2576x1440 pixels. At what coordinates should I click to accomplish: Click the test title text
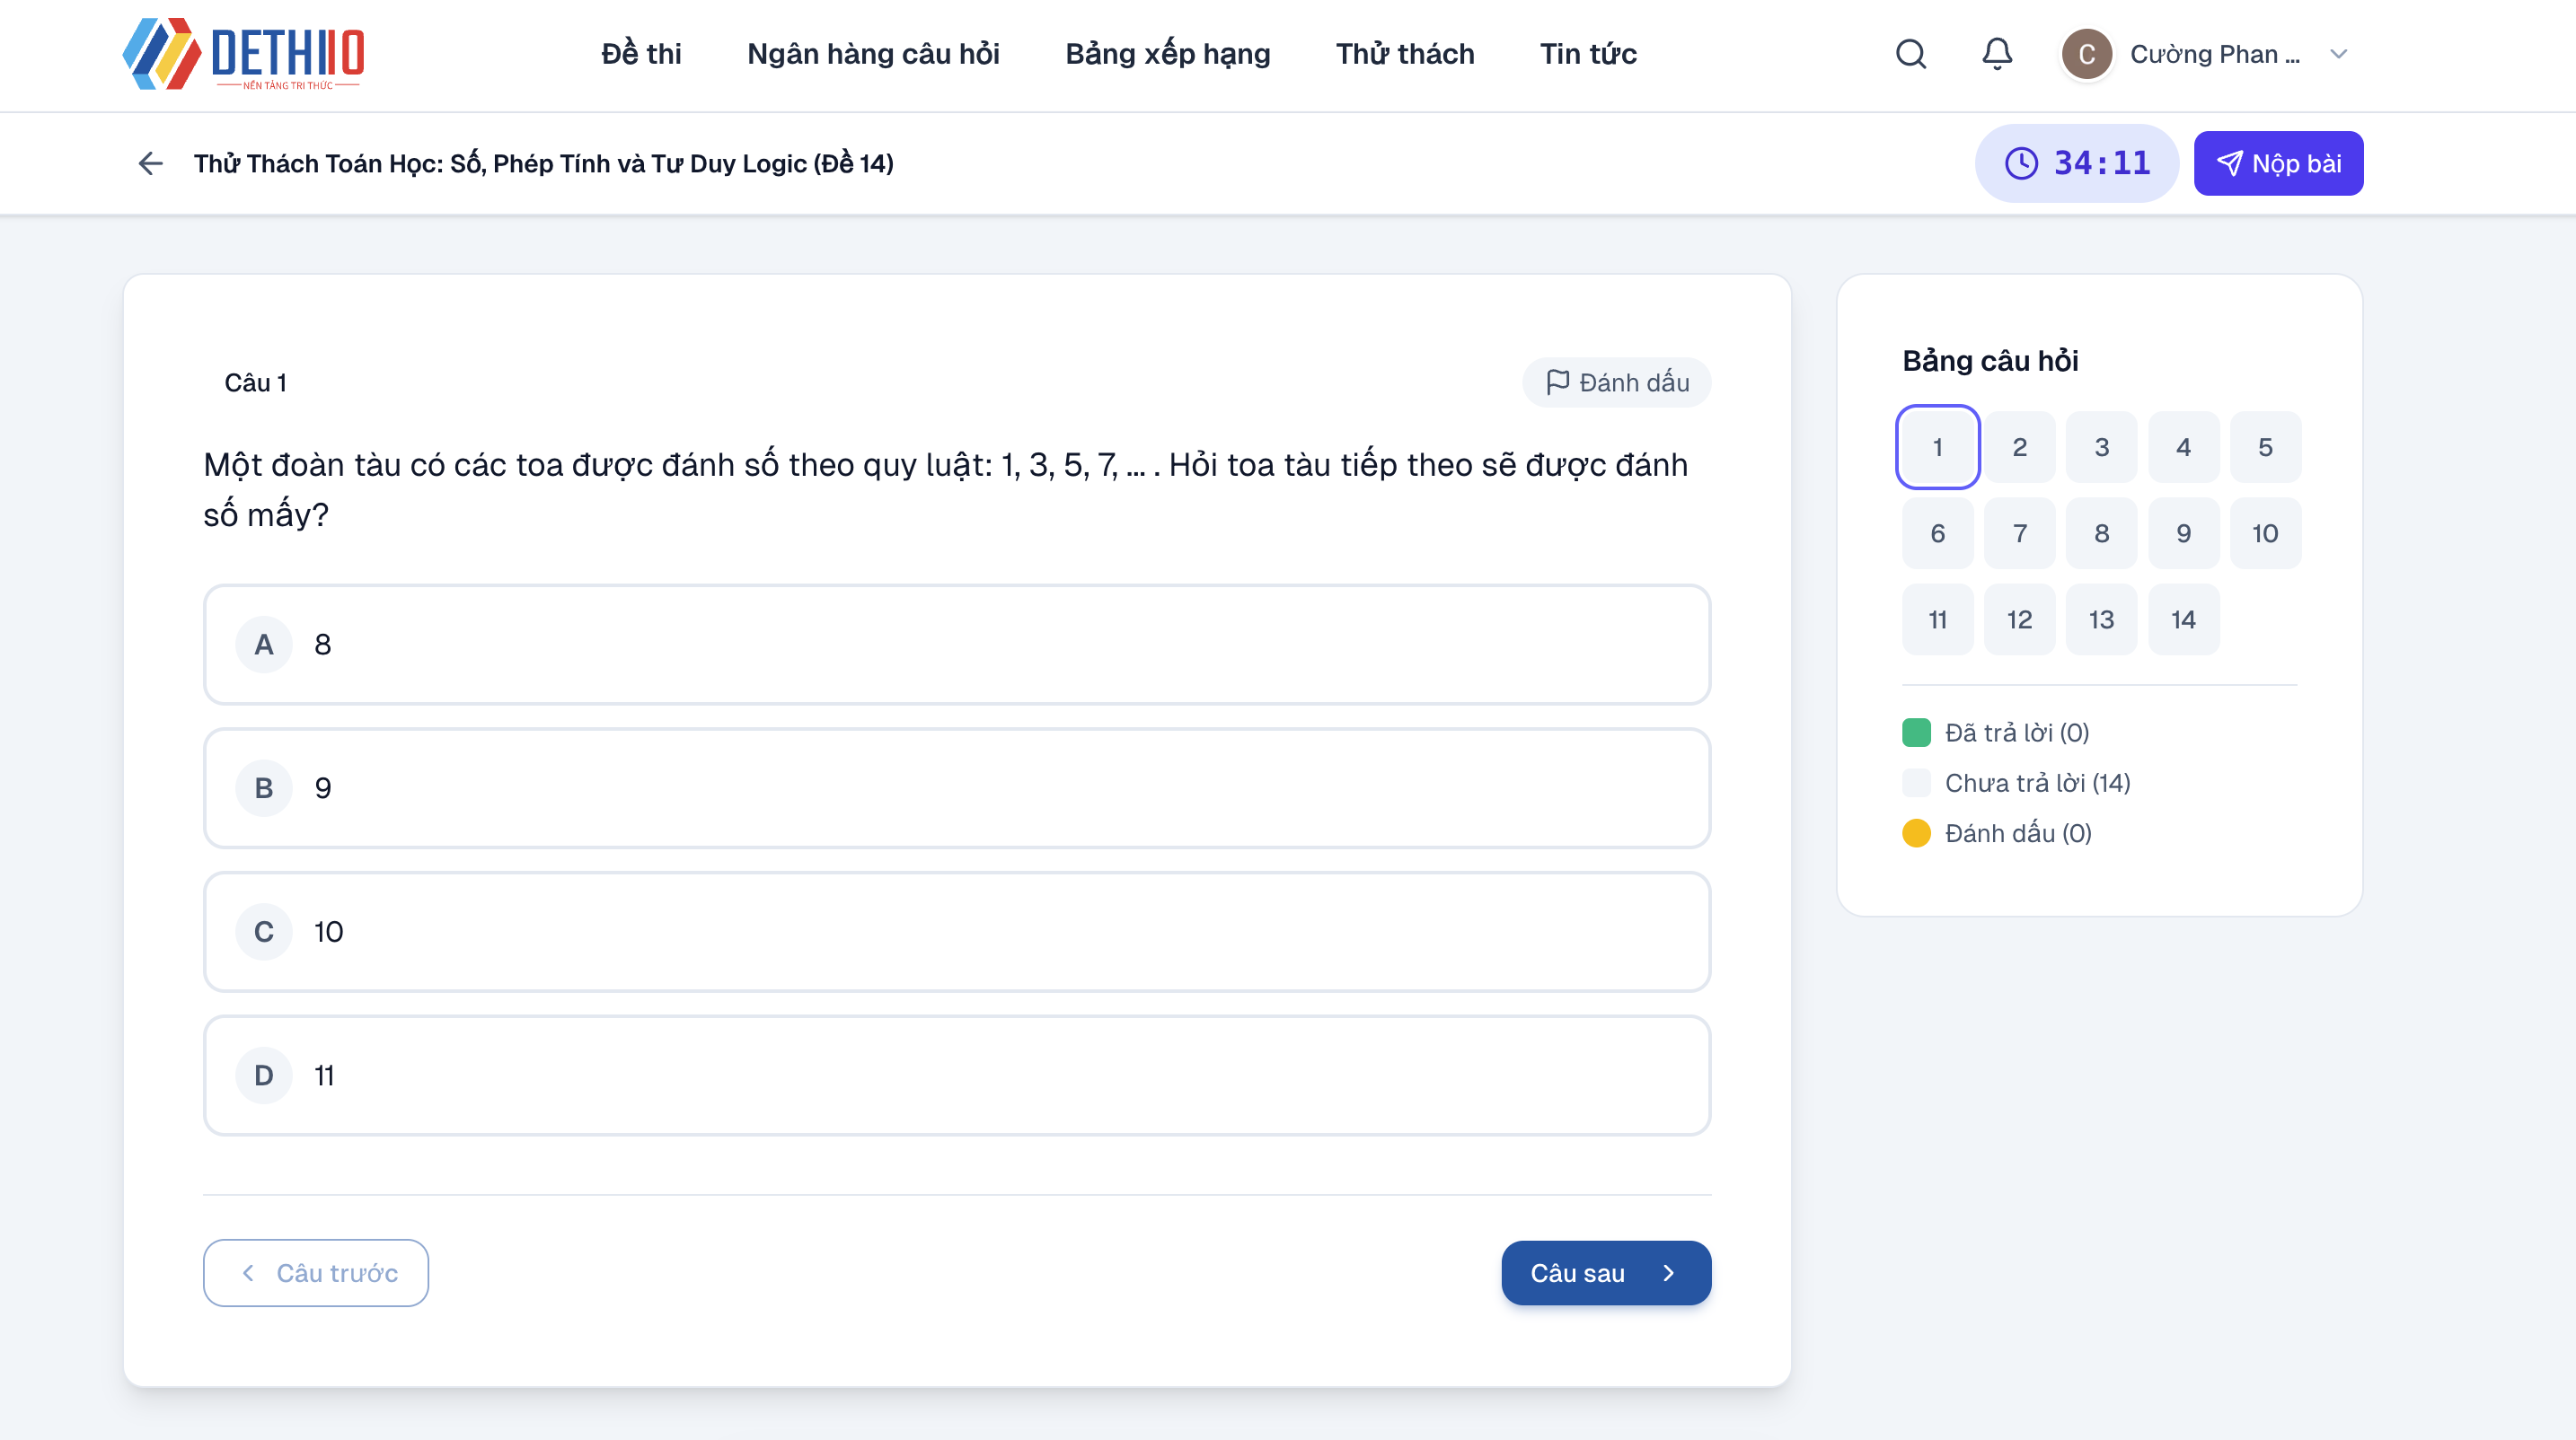pyautogui.click(x=543, y=162)
